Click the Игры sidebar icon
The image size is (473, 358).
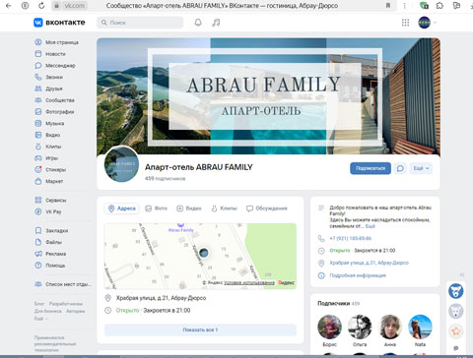coord(38,158)
